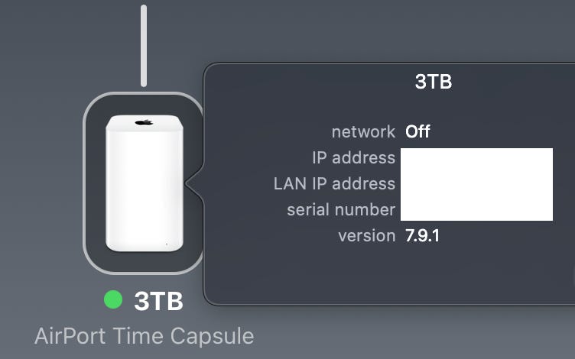The width and height of the screenshot is (575, 359).
Task: Click the version label
Action: 366,235
